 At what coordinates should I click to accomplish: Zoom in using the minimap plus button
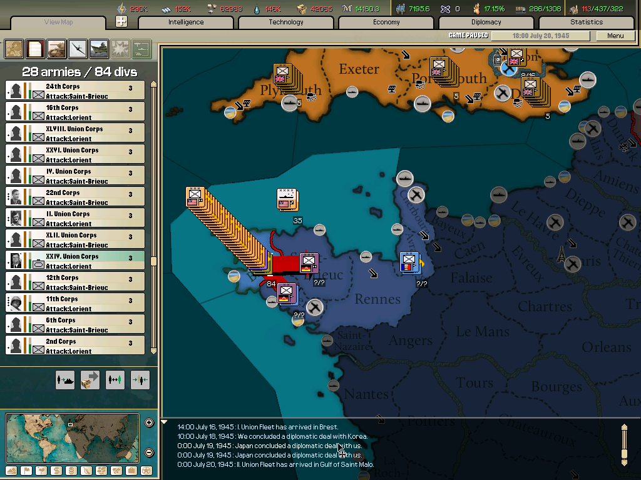click(149, 424)
